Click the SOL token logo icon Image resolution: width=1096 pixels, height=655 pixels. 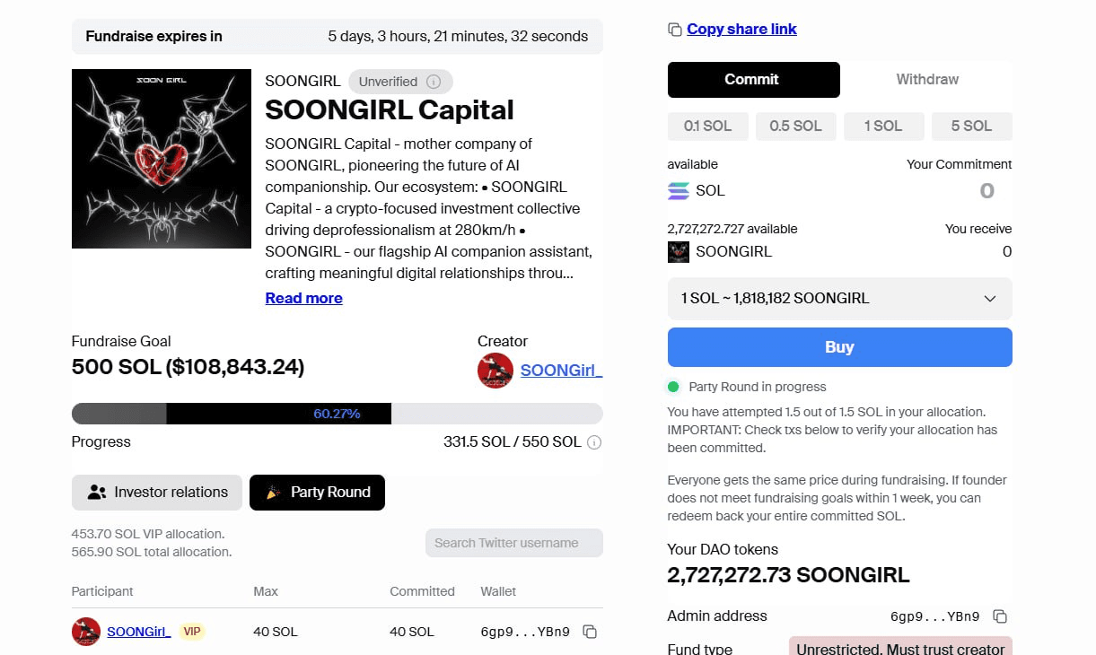click(x=679, y=190)
